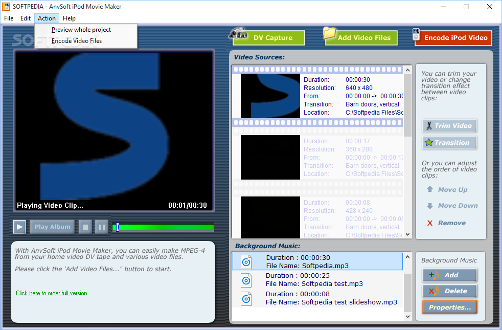Click the 'Duration: 00:00:08' video clip text
This screenshot has height=330, width=502.
click(337, 203)
